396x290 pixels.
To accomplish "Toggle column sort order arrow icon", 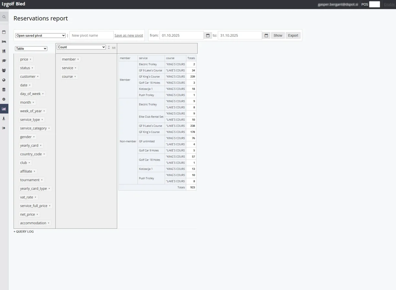I will 114,47.
